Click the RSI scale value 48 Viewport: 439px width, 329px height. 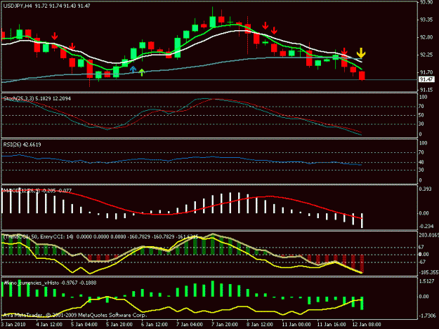[x=421, y=162]
